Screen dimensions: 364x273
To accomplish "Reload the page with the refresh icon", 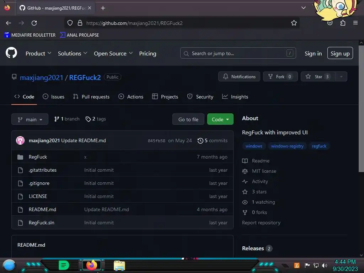I will 34,23.
